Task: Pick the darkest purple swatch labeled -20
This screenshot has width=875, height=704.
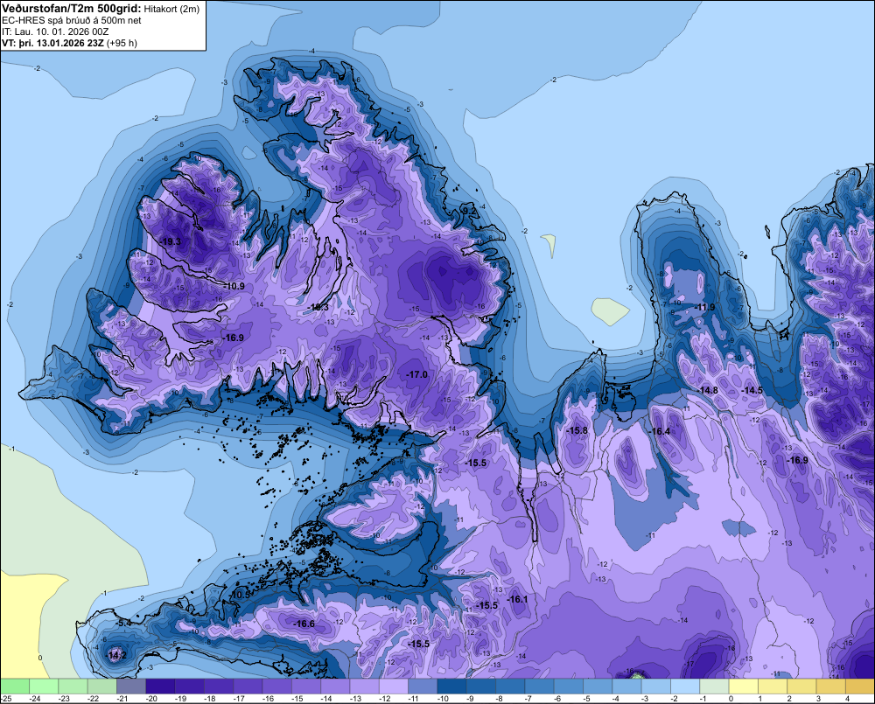Action: pos(160,687)
